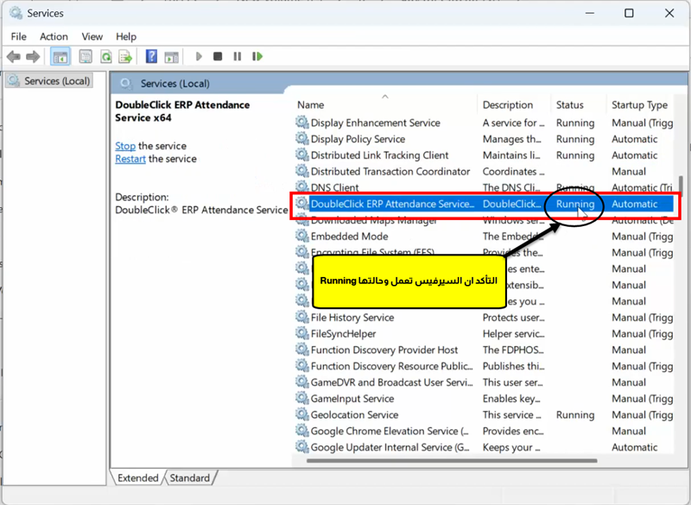Click the Stop Service toolbar button
This screenshot has height=505, width=691.
point(218,57)
